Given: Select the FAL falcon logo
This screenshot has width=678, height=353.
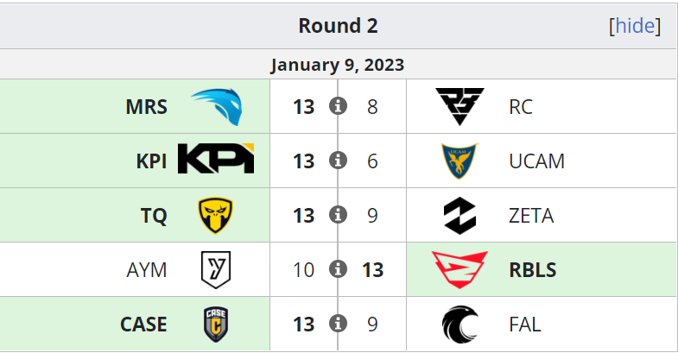Looking at the screenshot, I should coord(459,324).
